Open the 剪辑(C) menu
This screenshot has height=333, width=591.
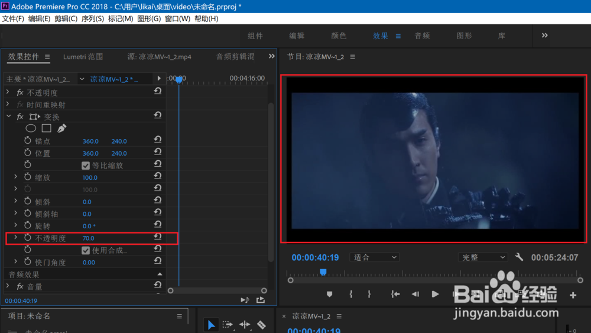point(66,18)
